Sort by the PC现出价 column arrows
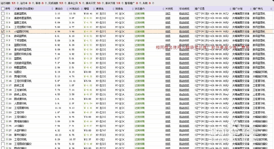Viewport: 274px width, 149px height. coord(82,9)
